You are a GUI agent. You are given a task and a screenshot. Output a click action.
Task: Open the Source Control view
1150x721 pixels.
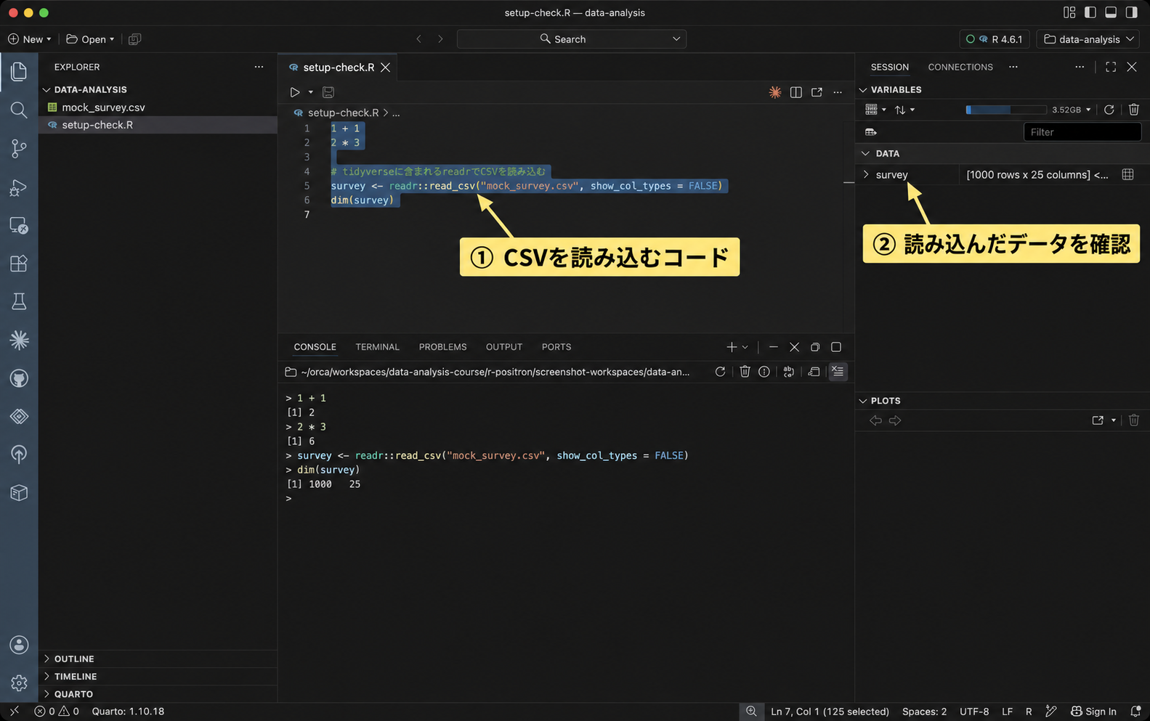(19, 148)
